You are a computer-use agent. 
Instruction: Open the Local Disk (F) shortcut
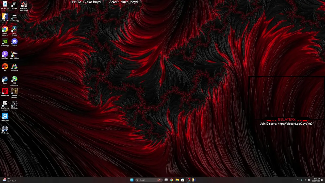coord(14,18)
